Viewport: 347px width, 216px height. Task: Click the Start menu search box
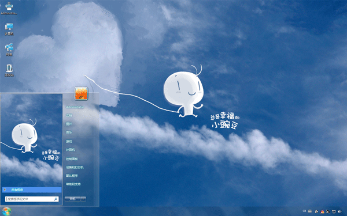pos(32,199)
